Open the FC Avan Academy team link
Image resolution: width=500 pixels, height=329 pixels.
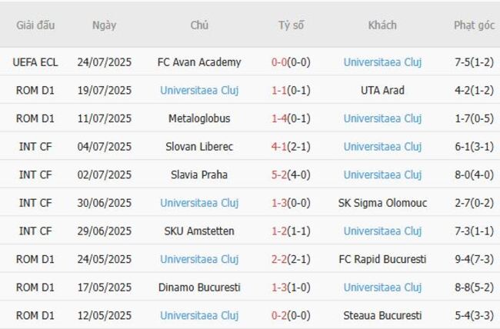[x=199, y=62]
